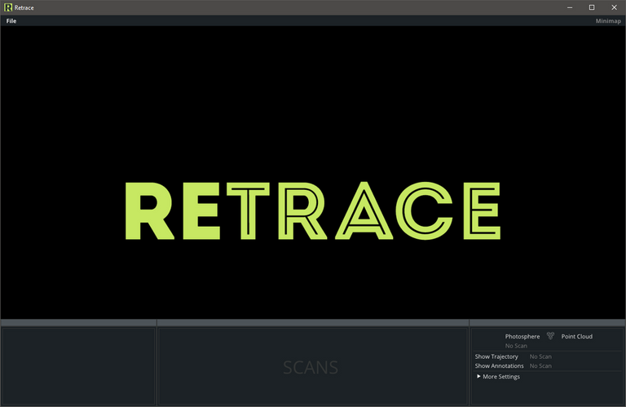Click the Retrace app icon in title bar
Image resolution: width=626 pixels, height=407 pixels.
8,7
